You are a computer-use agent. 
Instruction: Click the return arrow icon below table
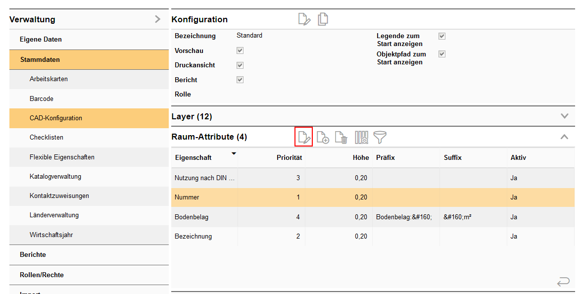563,282
